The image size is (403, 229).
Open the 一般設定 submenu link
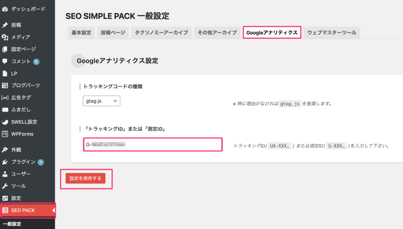point(12,224)
